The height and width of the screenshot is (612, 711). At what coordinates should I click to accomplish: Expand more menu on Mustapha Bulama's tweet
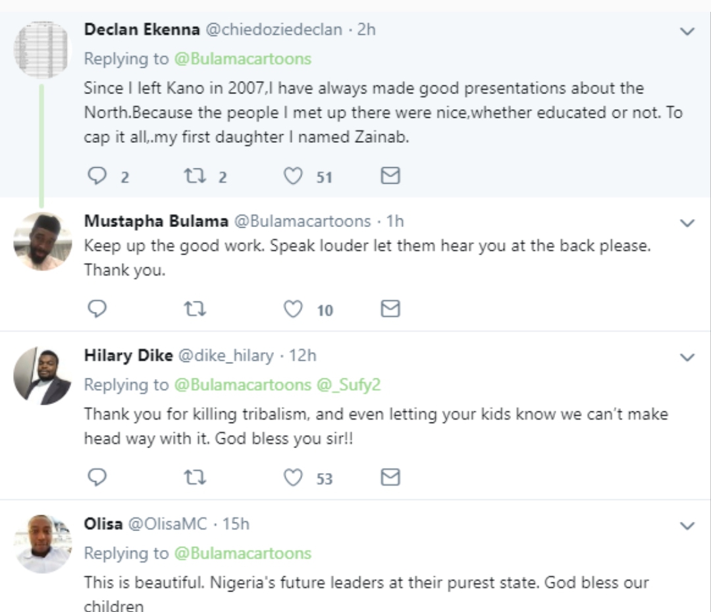coord(687,222)
